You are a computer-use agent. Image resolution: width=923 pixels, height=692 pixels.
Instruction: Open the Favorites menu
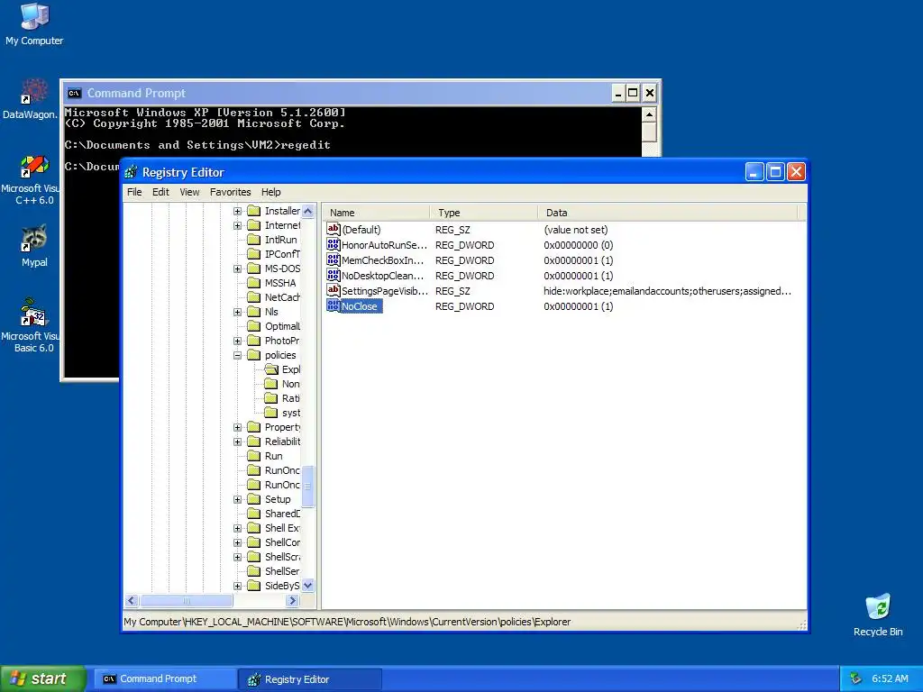[x=230, y=192]
